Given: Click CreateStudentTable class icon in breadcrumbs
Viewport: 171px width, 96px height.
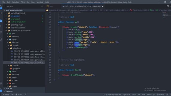Looking at the screenshot, I should tap(131, 10).
